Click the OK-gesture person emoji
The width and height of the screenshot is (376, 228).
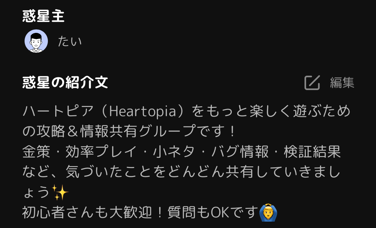(x=268, y=212)
